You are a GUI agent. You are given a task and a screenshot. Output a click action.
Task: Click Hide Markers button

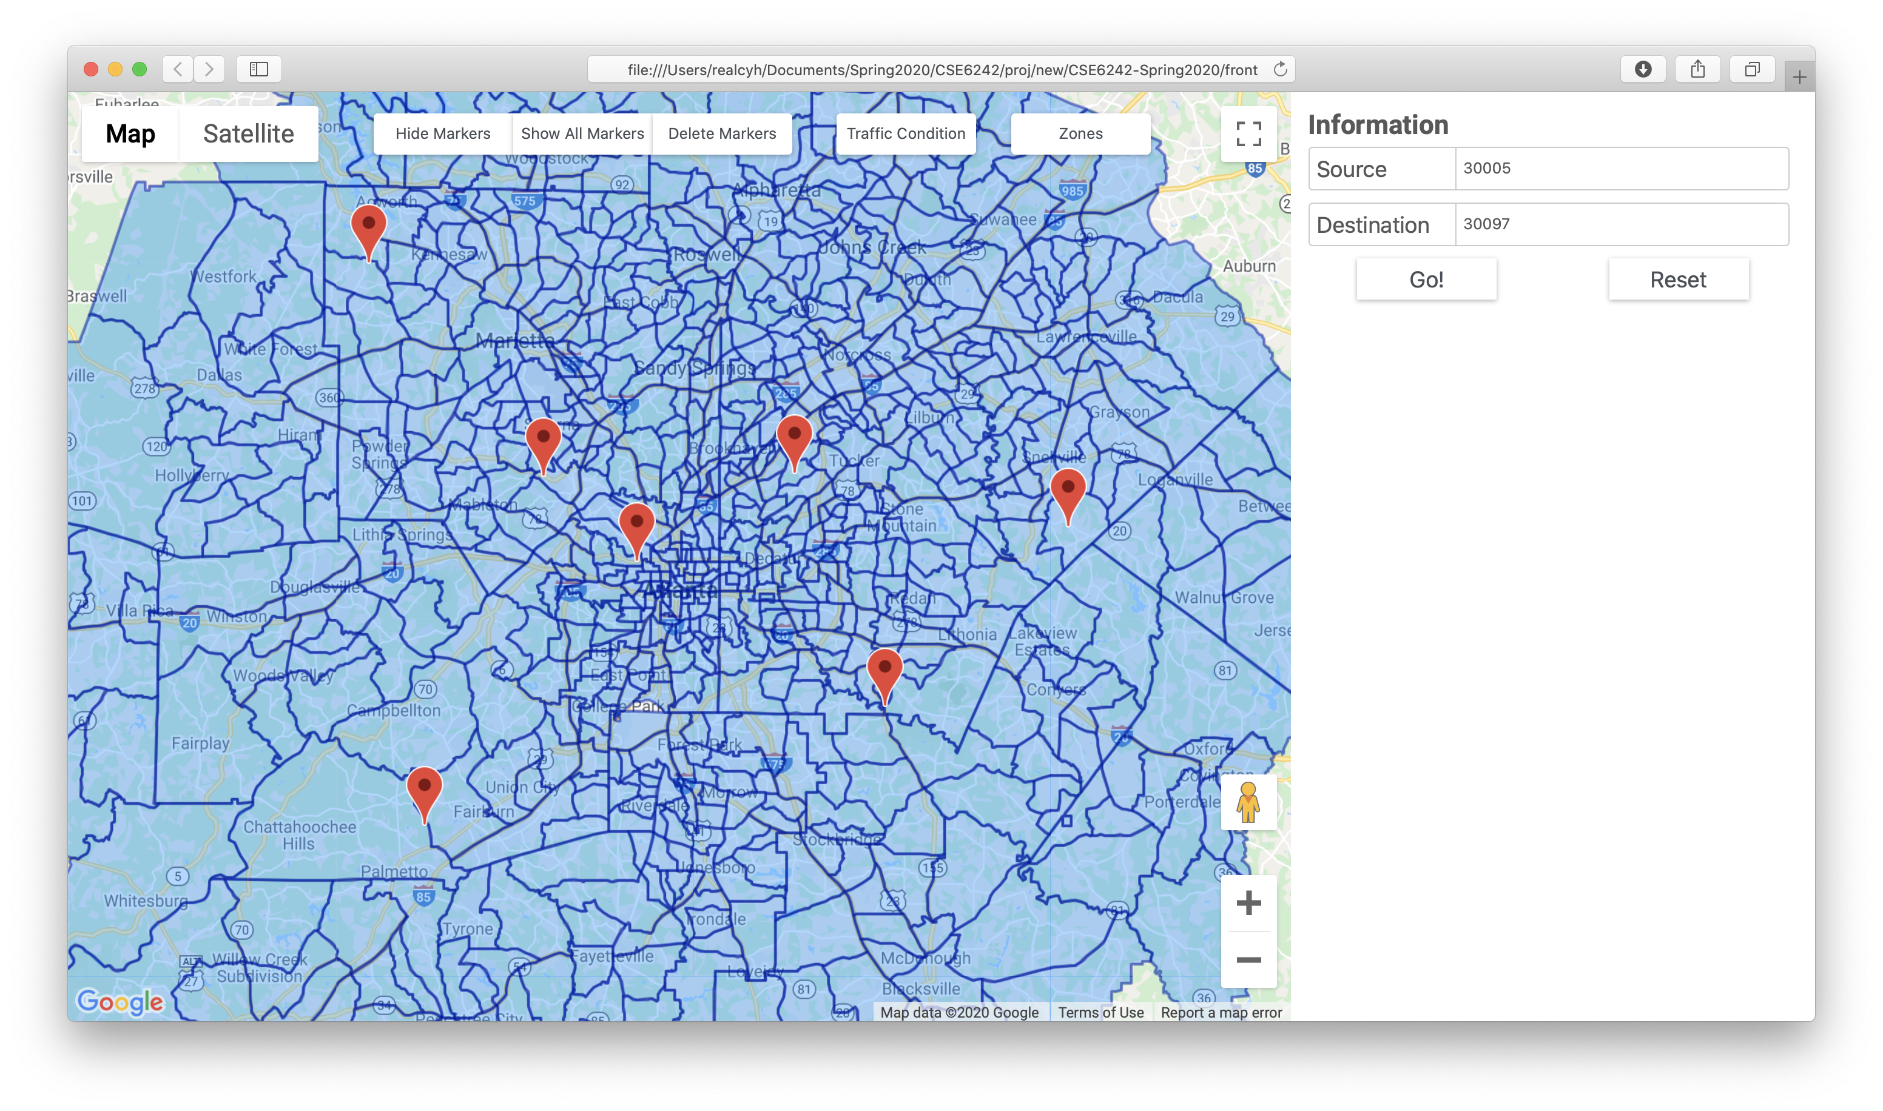point(442,134)
